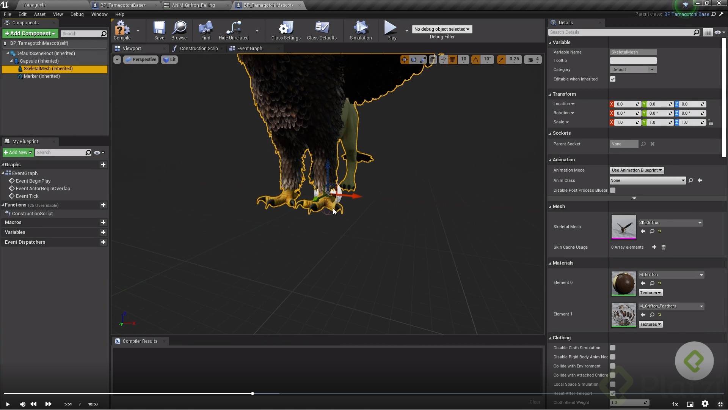Click the Add Component button
The height and width of the screenshot is (410, 728).
pyautogui.click(x=30, y=33)
